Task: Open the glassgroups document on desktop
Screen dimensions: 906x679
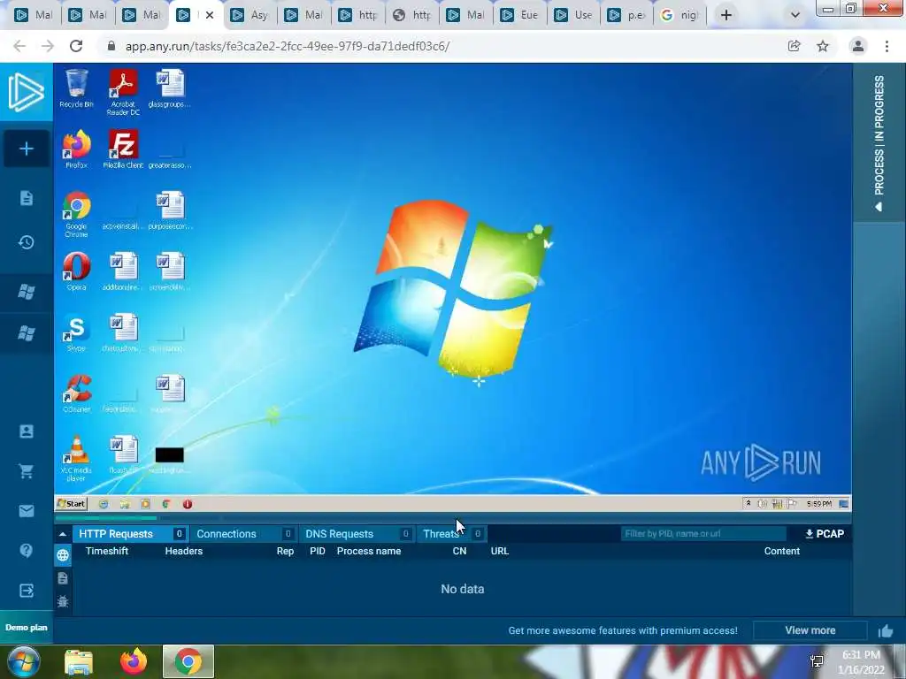Action: coord(169,88)
